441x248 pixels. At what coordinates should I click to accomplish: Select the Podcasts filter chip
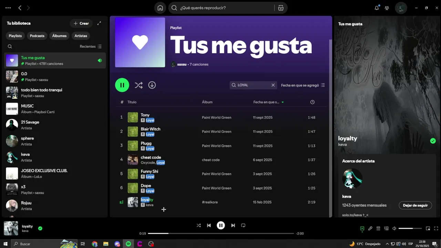click(x=37, y=36)
